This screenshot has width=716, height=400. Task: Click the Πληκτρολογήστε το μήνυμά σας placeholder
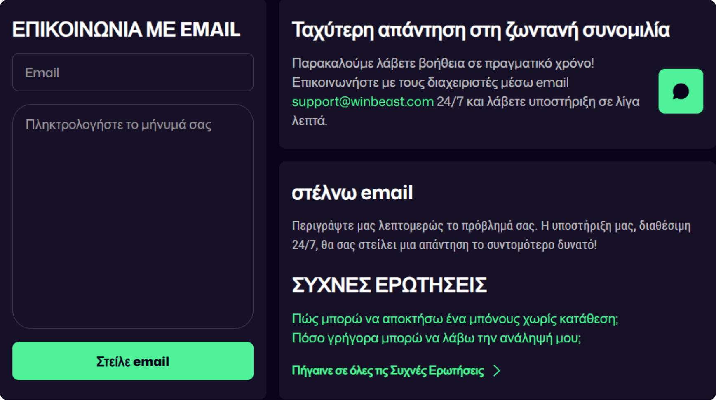(119, 124)
